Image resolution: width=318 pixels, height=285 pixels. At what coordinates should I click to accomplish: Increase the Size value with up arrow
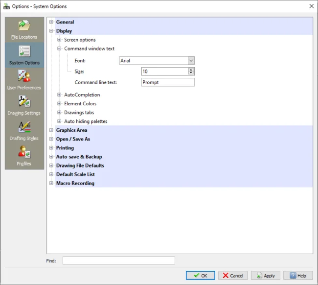(x=191, y=70)
